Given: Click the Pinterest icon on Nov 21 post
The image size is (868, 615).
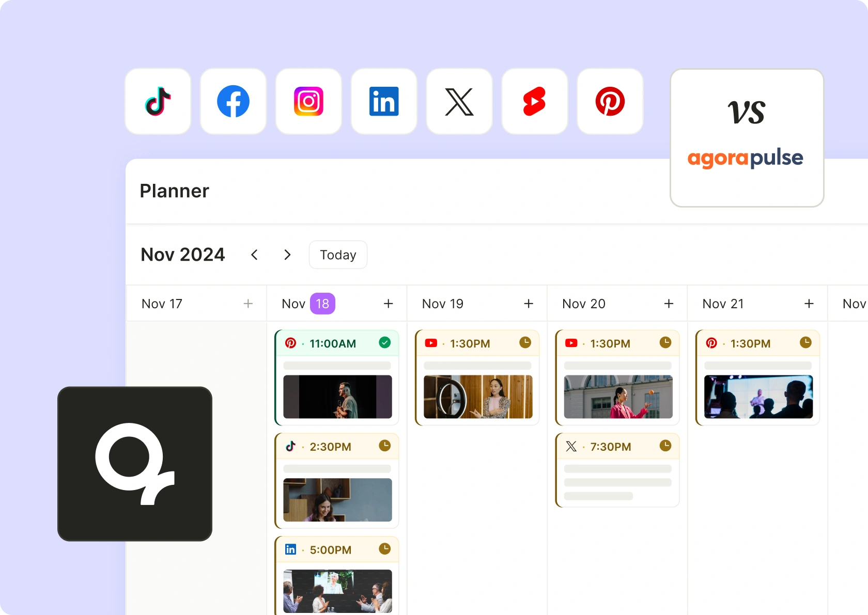Looking at the screenshot, I should [711, 343].
